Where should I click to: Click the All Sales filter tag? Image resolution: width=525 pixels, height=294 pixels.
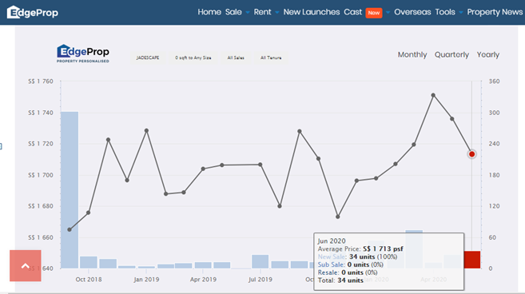236,58
